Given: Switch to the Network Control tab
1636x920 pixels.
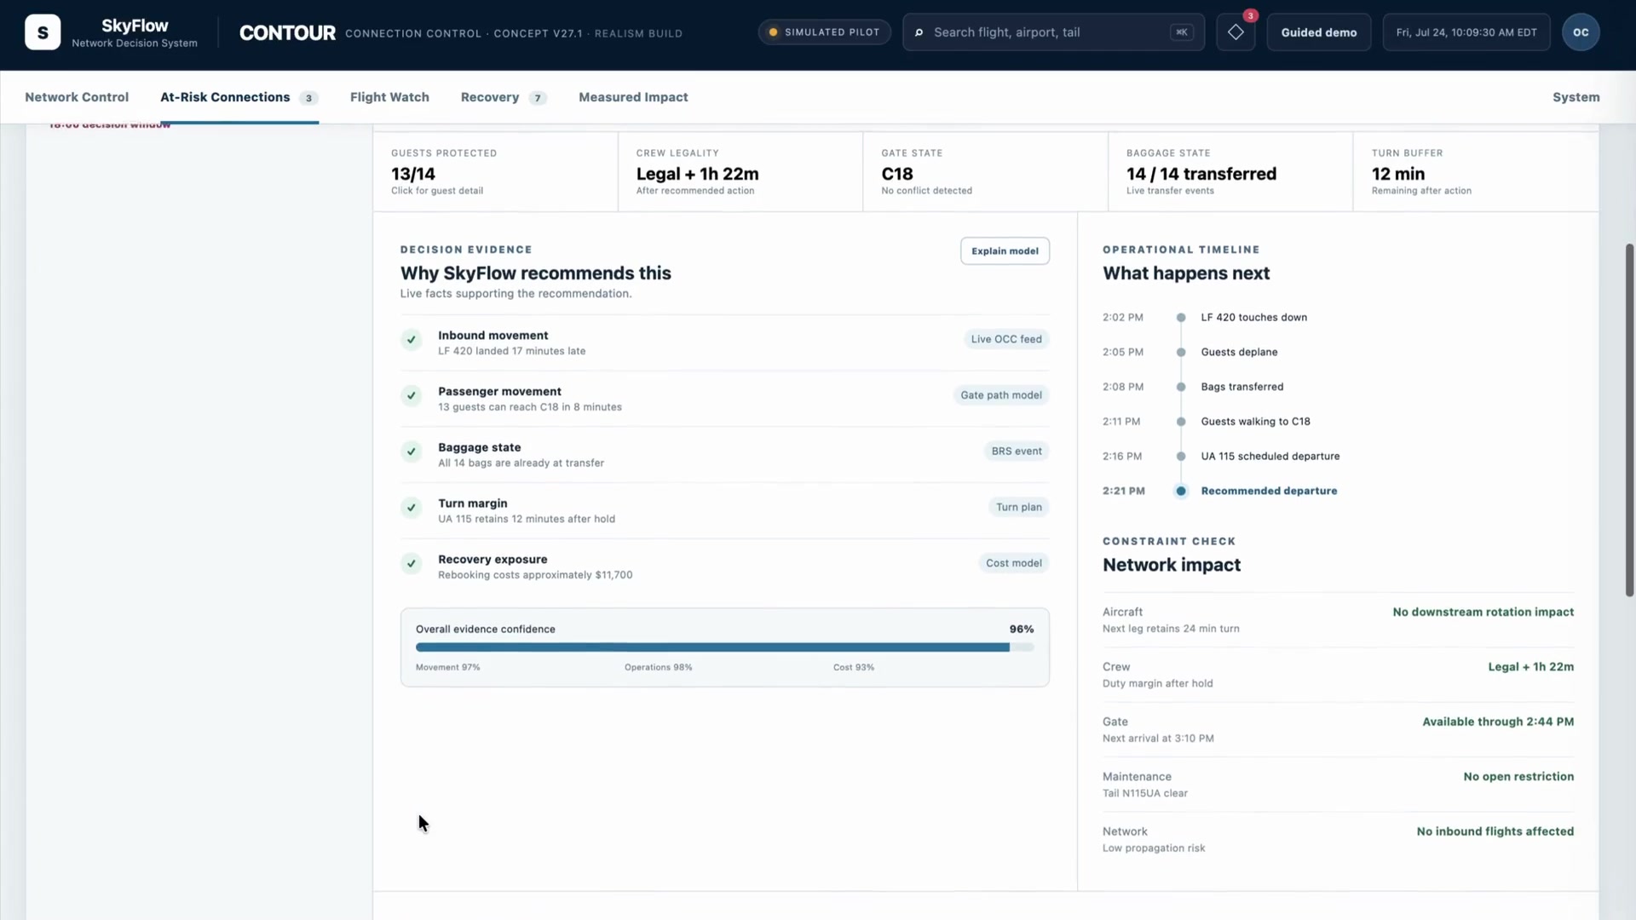Looking at the screenshot, I should (77, 97).
